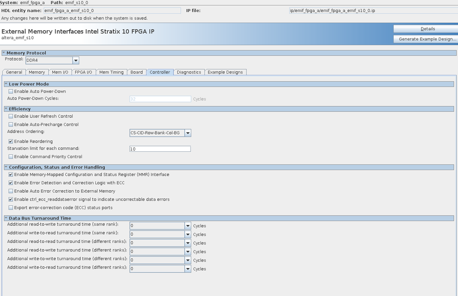Image resolution: width=458 pixels, height=296 pixels.
Task: Open the Protocol DDR4 dropdown
Action: point(76,60)
